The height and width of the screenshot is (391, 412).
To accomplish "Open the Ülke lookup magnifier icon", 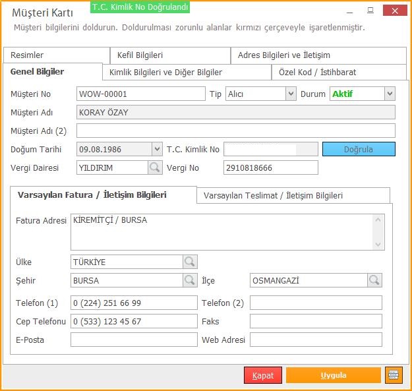I will [190, 262].
